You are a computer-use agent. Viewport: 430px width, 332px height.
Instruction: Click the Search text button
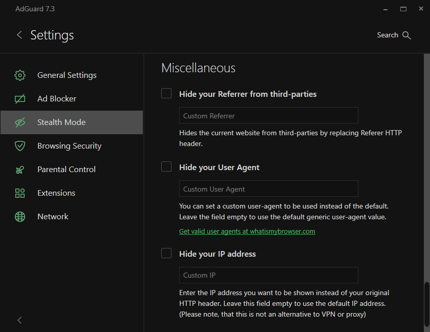388,35
